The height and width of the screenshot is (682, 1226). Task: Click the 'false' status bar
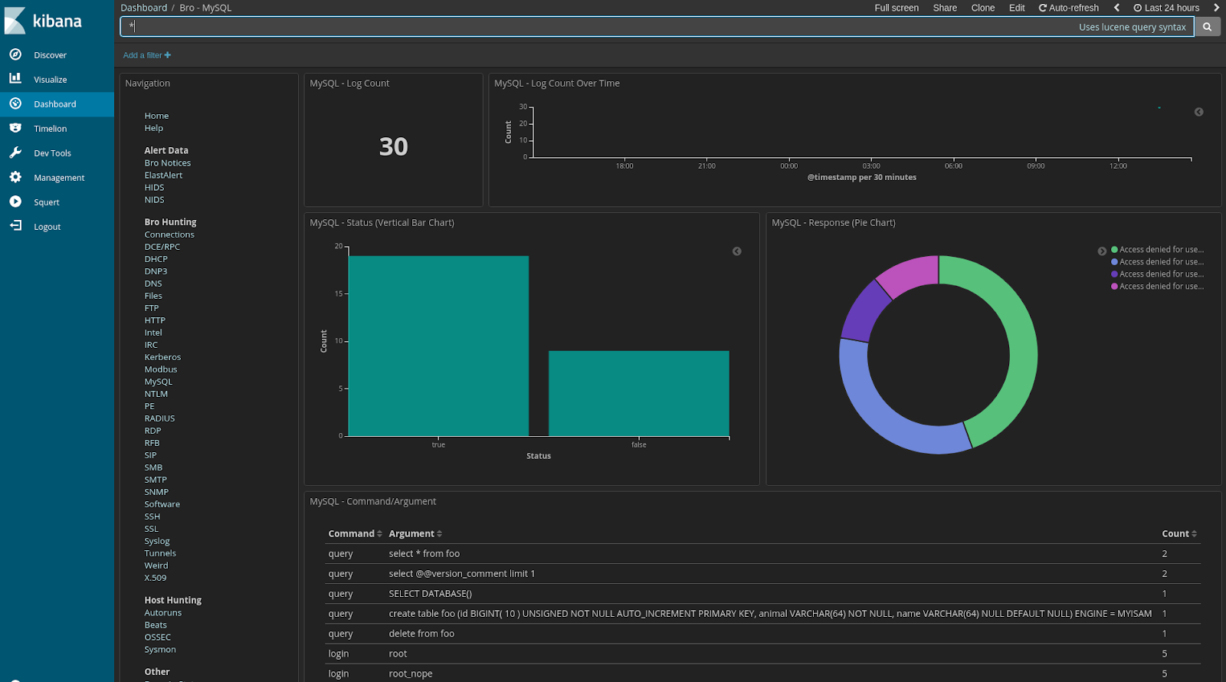(x=639, y=394)
